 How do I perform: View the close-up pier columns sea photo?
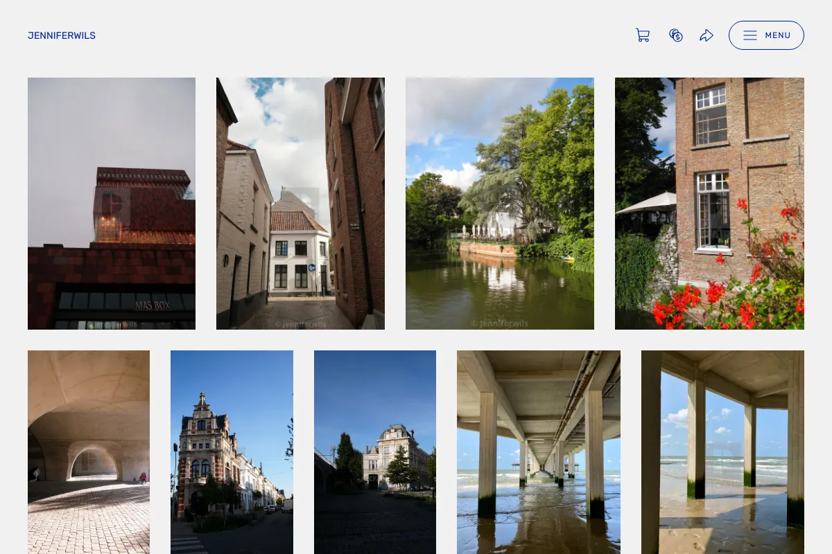click(722, 452)
